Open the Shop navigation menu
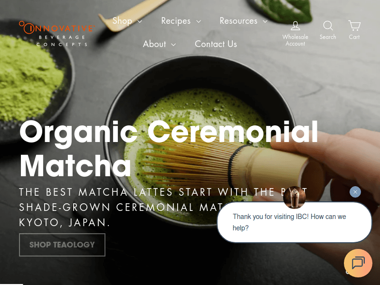Image resolution: width=380 pixels, height=285 pixels. tap(122, 21)
